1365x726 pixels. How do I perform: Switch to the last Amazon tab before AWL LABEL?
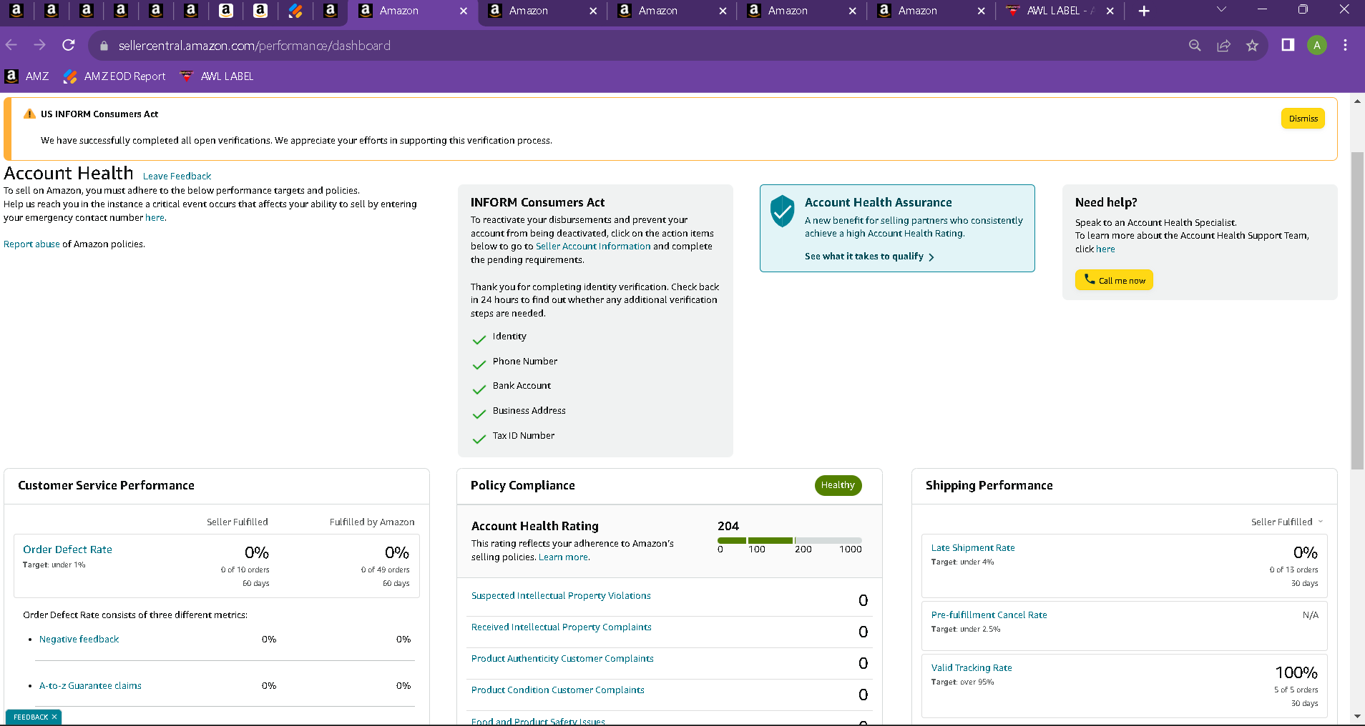click(931, 11)
